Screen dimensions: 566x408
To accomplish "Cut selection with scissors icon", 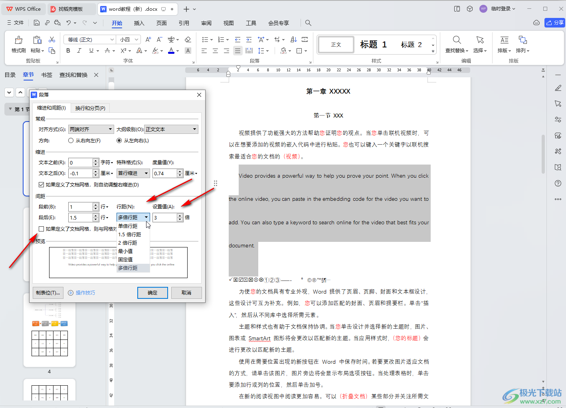I will tap(52, 39).
